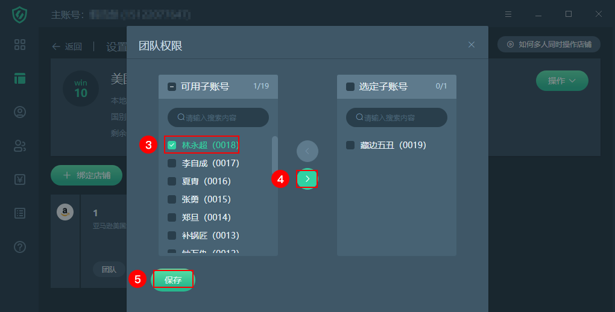Image resolution: width=615 pixels, height=312 pixels.
Task: Open the hamburger menu in title bar
Action: 508,14
